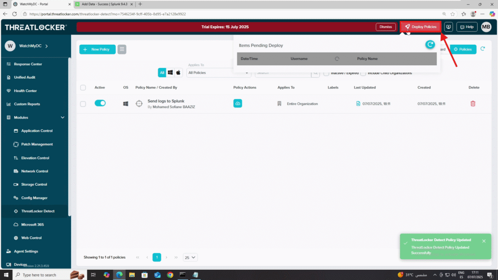Click the Modules menu item

pos(21,118)
